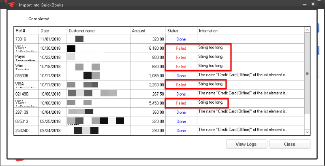Click Failed status for 2,260.00 row
The image size is (325, 166).
181,85
